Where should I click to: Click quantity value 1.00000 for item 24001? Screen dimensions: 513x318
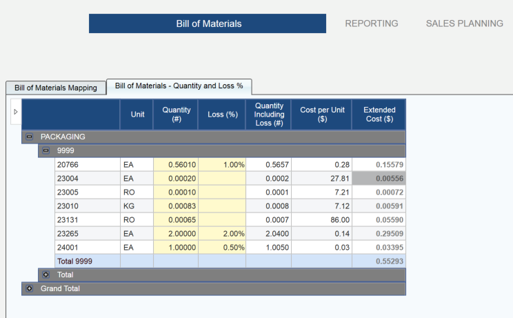pos(176,248)
